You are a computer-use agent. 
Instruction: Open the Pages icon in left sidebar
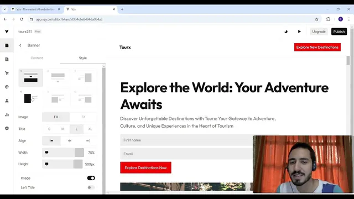(7, 45)
